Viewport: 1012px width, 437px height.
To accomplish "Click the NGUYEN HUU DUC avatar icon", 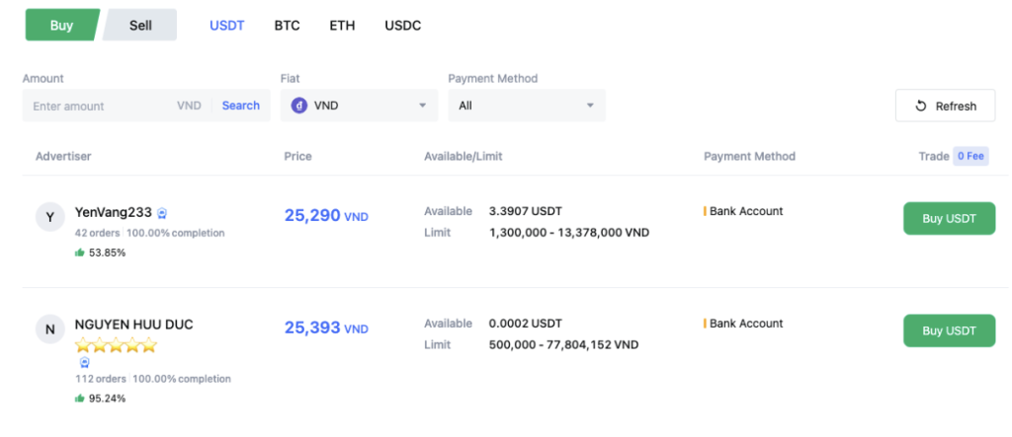I will coord(50,330).
